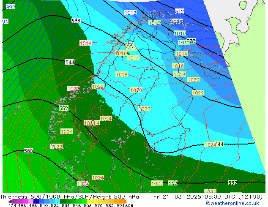Click the orange arrow tip ending the legend
Screen dimensions: 268x207
click(x=126, y=201)
